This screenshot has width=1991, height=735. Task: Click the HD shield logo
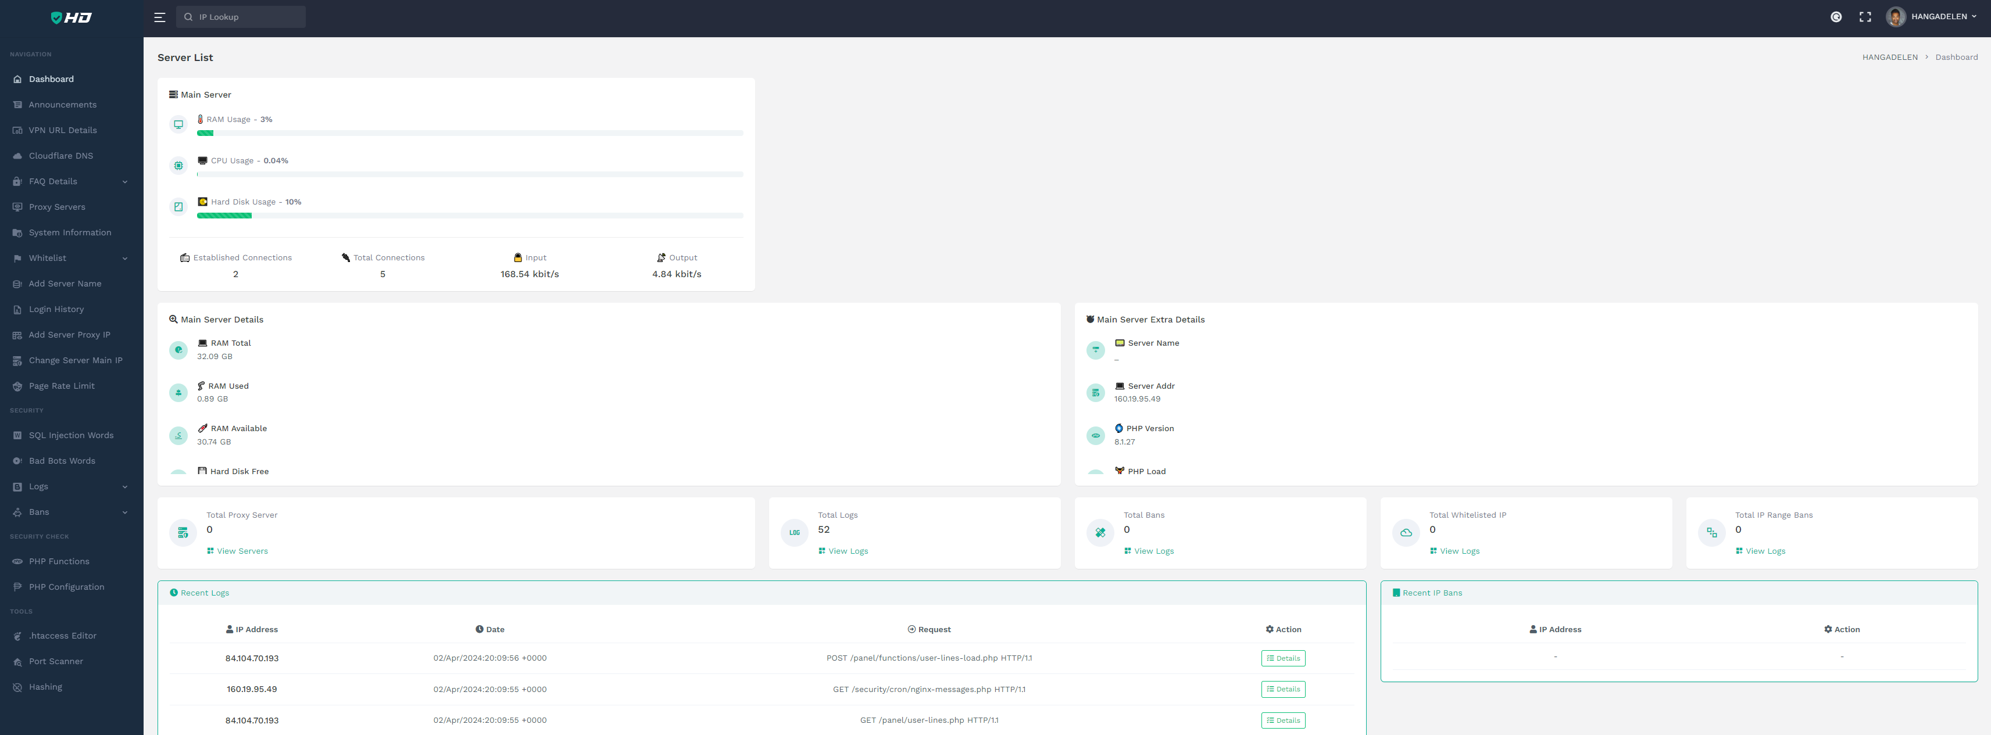pyautogui.click(x=71, y=17)
